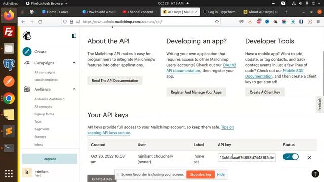Screen dimensions: 324x182
Task: Open Email templates in sidebar
Action: [x=46, y=80]
